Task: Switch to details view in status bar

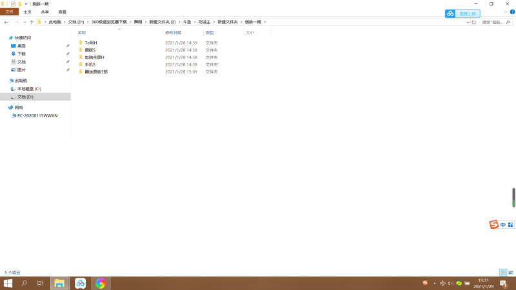Action: click(503, 273)
